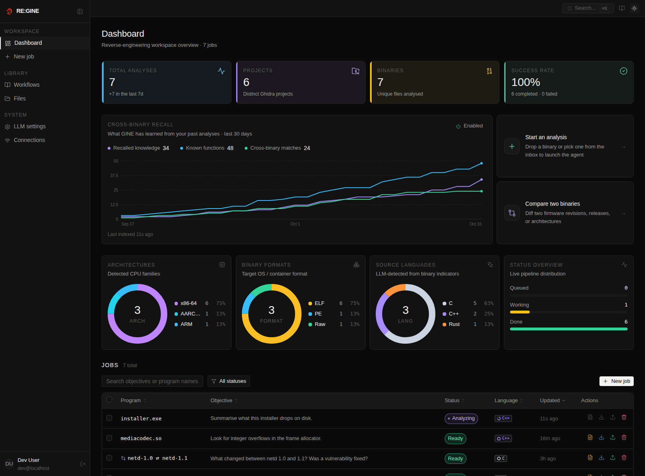Go to New job in the sidebar
The height and width of the screenshot is (476, 645).
click(45, 56)
